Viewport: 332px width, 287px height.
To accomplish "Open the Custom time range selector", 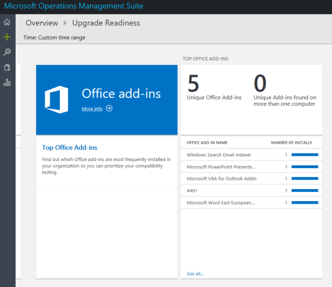I will click(54, 37).
